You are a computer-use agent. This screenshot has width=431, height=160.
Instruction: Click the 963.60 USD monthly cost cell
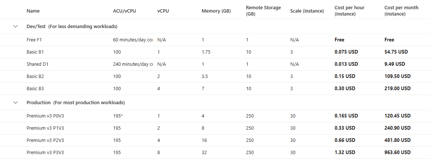pos(397,153)
